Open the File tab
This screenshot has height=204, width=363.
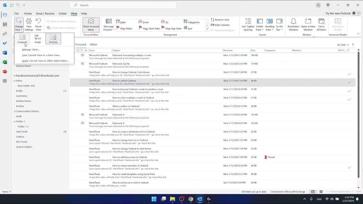tap(16, 13)
